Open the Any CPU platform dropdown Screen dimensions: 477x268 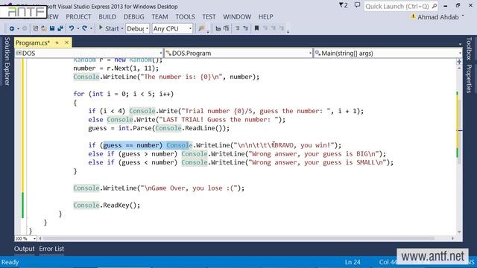click(x=172, y=28)
